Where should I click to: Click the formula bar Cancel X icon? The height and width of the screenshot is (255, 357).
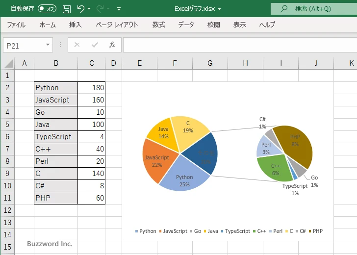pos(77,45)
